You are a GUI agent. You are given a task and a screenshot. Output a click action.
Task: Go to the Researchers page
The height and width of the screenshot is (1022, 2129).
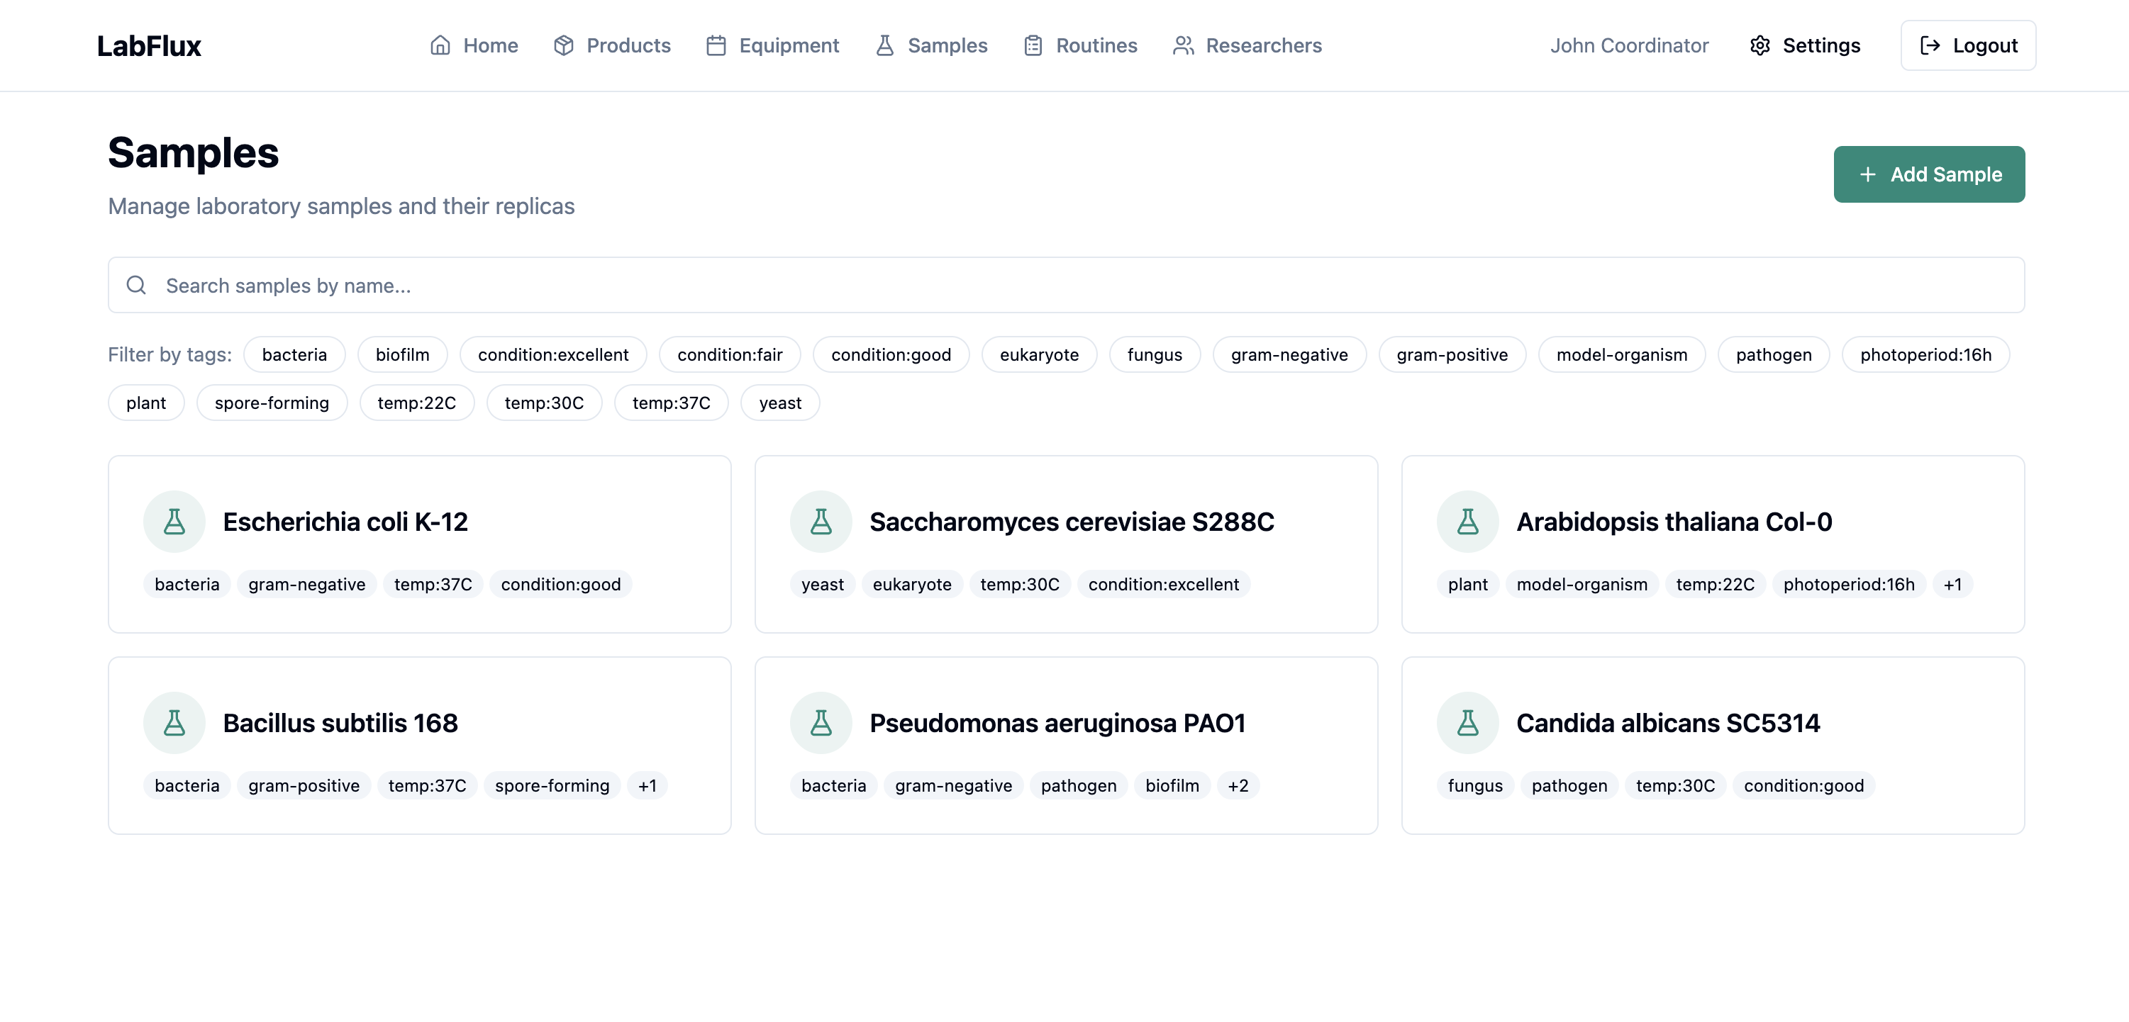pos(1247,45)
